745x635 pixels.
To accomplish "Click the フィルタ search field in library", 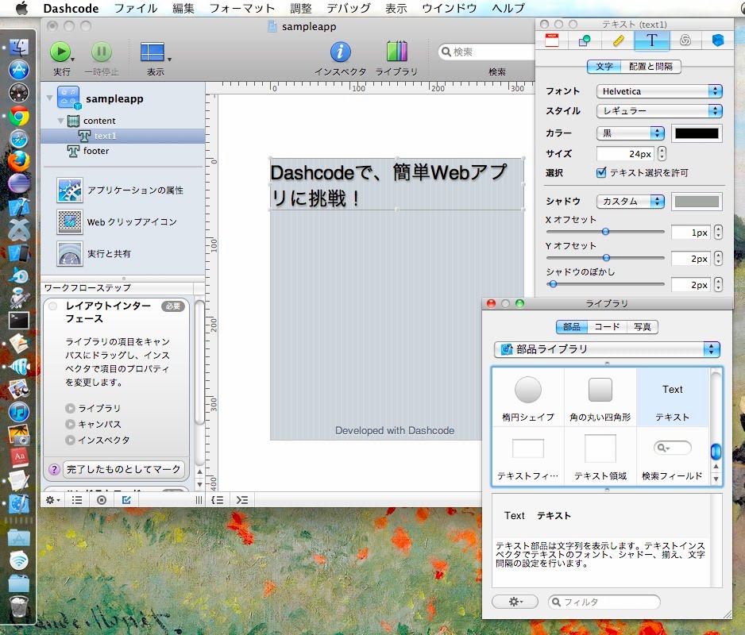I will tap(604, 602).
